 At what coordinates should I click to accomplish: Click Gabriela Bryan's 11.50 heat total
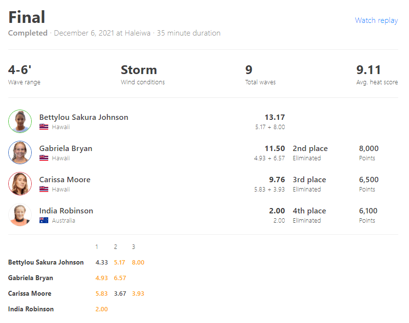pyautogui.click(x=274, y=149)
